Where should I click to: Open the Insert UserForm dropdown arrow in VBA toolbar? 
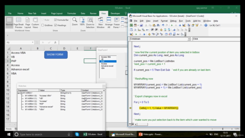(x=138, y=25)
